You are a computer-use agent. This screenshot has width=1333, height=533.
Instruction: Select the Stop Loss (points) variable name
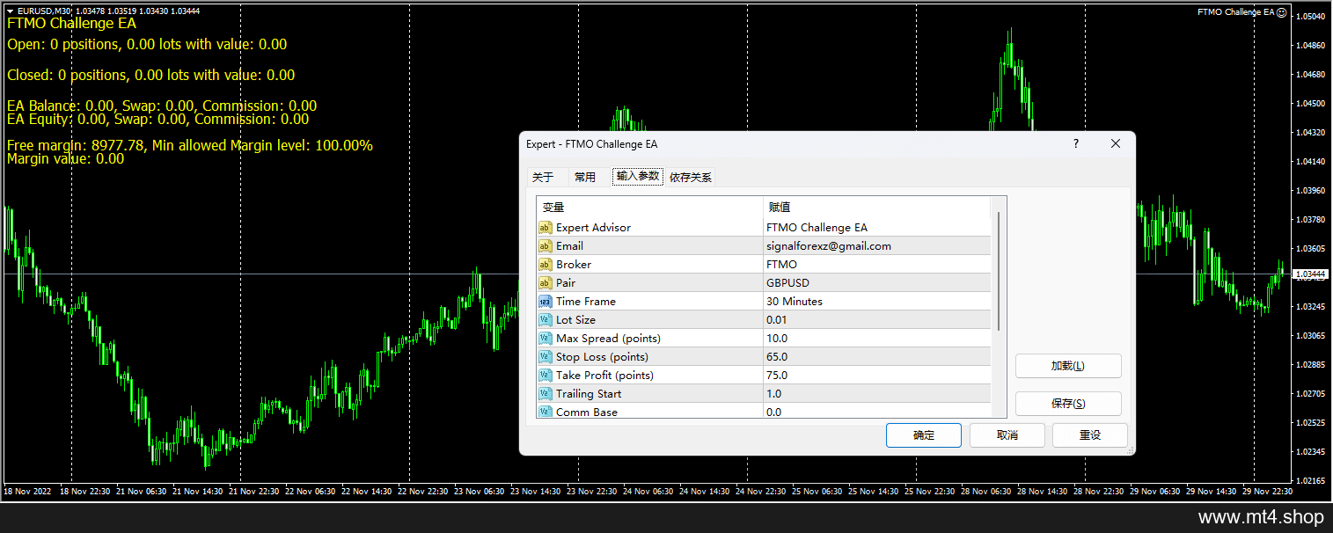pos(602,357)
